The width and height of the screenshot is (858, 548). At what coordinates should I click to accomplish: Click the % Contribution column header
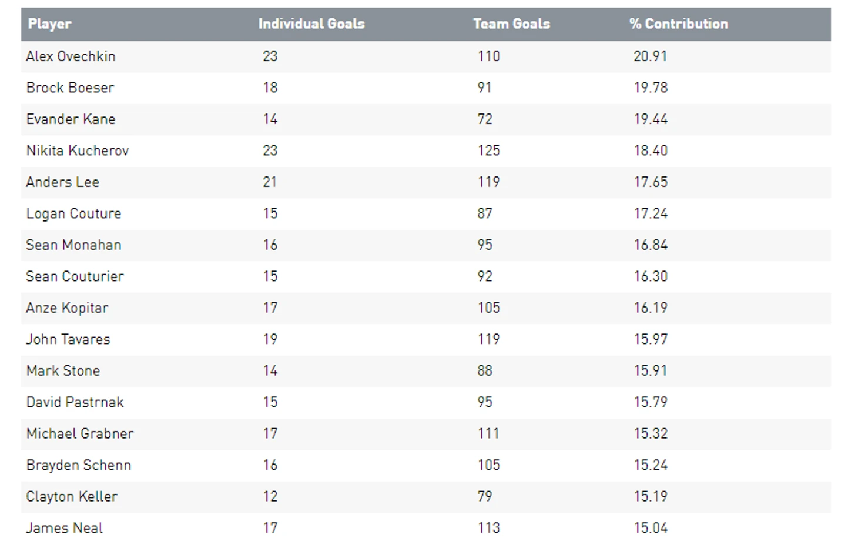point(678,24)
